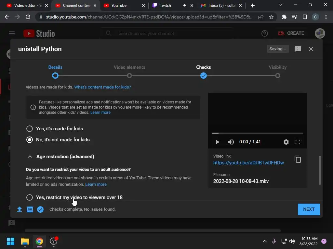Click the SD processing status icon
333x249 pixels.
[30, 209]
